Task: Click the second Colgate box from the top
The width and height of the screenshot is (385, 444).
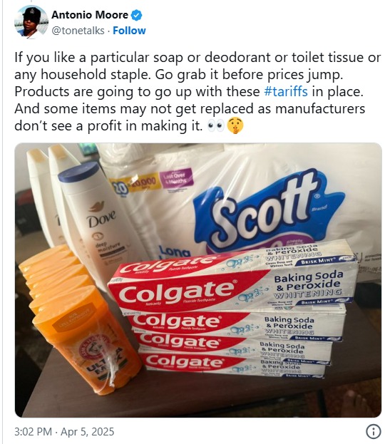Action: pos(235,324)
